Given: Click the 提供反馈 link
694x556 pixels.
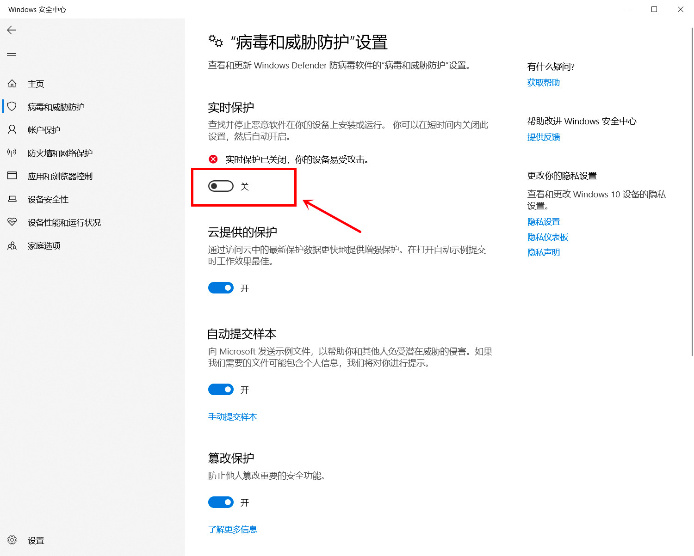Looking at the screenshot, I should click(x=544, y=137).
